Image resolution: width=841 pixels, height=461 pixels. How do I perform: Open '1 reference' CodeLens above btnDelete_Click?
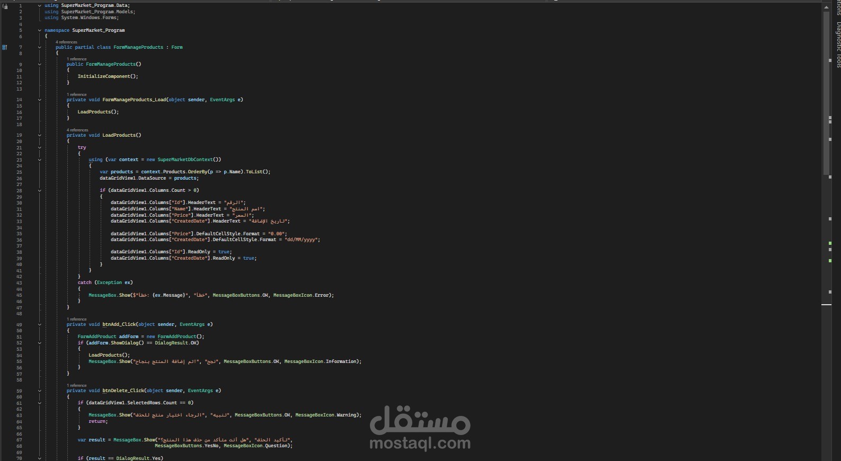(x=76, y=385)
